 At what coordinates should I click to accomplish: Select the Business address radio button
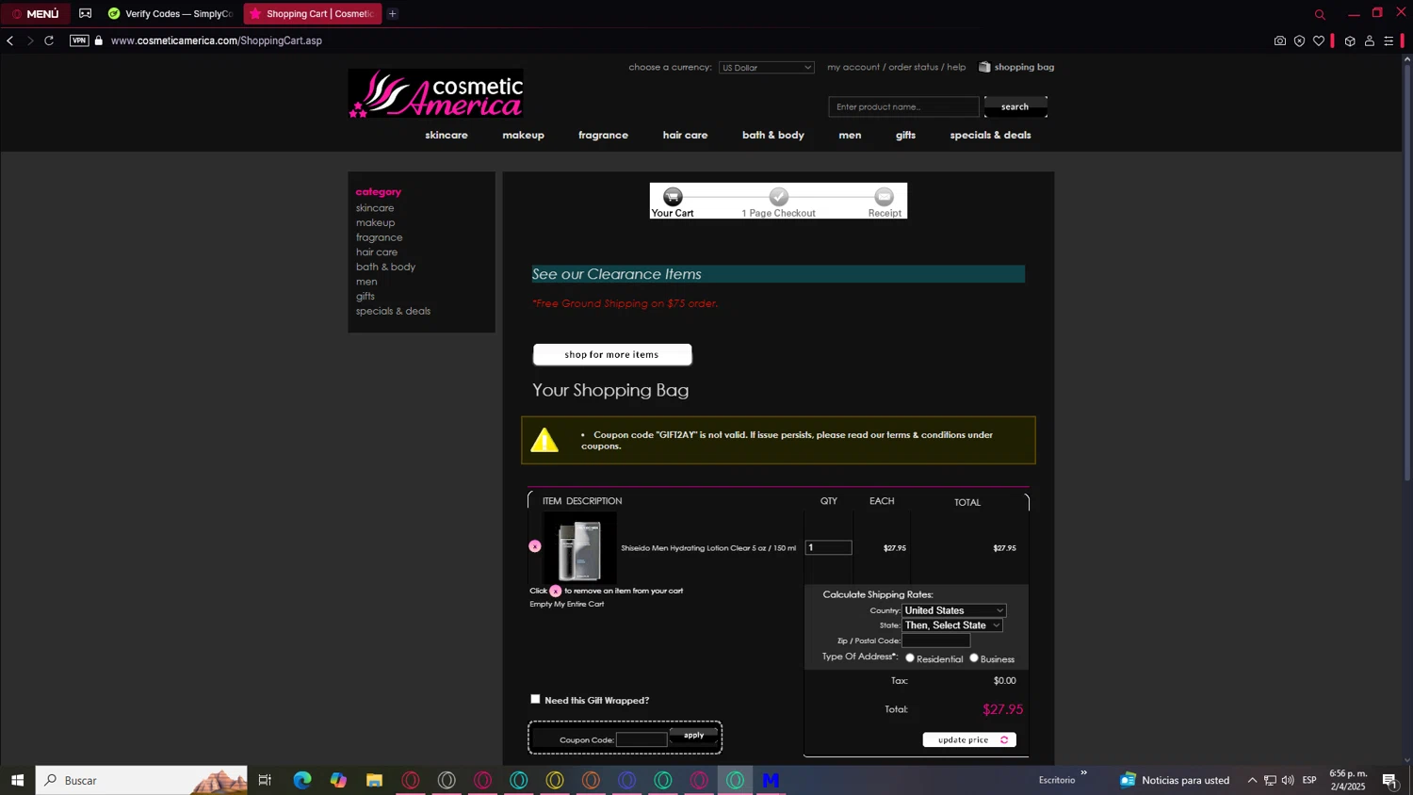[x=974, y=657]
